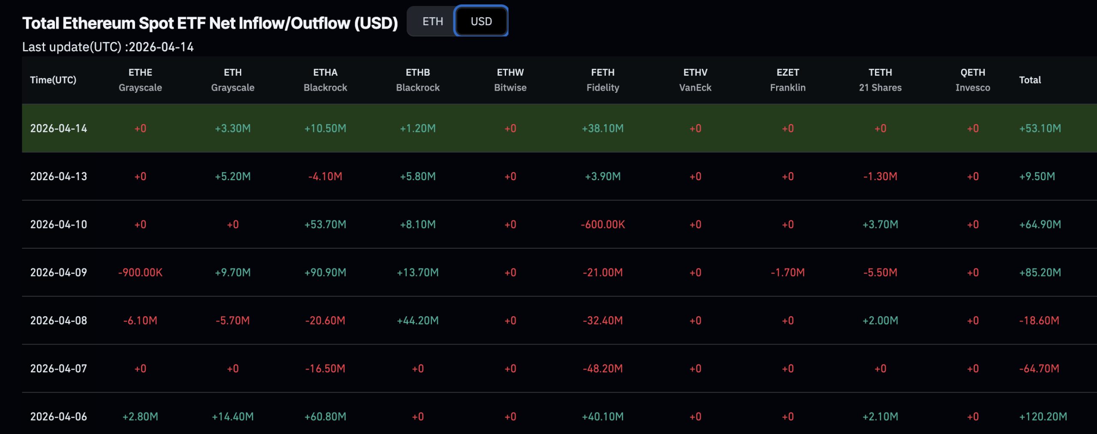Click the TETH 21 Shares column header
Image resolution: width=1097 pixels, height=434 pixels.
point(880,80)
